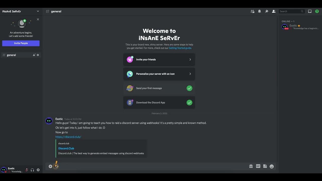Open the Help question mark icon
This screenshot has width=322, height=181.
tap(317, 11)
